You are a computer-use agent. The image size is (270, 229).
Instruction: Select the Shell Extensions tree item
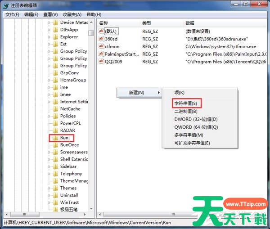click(x=74, y=159)
